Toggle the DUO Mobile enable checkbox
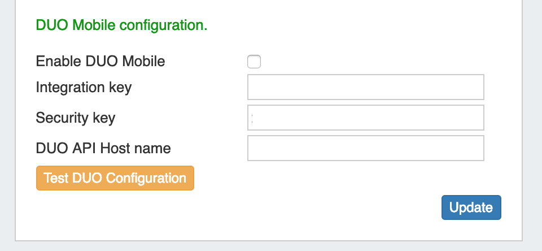 coord(254,62)
